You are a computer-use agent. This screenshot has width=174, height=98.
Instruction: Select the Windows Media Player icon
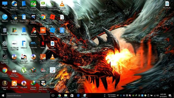tap(14, 72)
